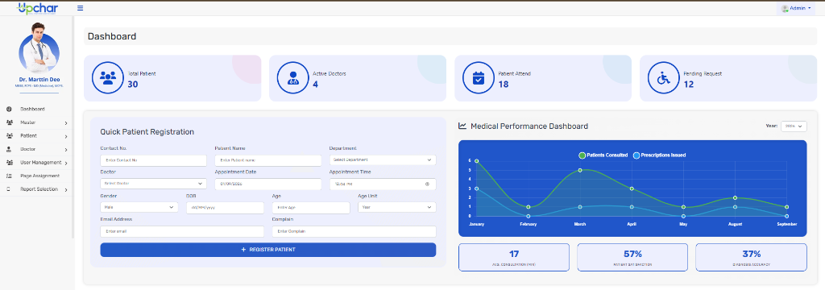The width and height of the screenshot is (825, 290).
Task: Click the Report Selection sidebar icon
Action: coord(8,189)
